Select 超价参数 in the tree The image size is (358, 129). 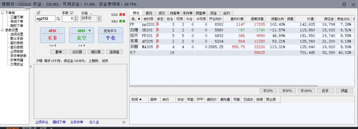point(17,43)
